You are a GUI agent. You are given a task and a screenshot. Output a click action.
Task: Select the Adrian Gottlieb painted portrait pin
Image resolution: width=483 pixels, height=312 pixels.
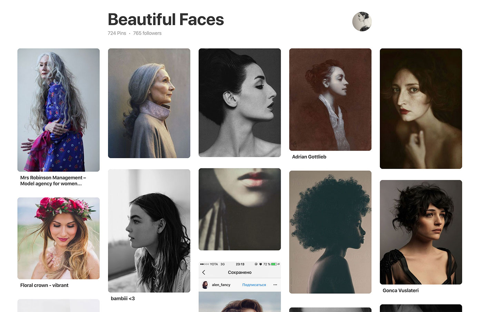click(x=330, y=99)
